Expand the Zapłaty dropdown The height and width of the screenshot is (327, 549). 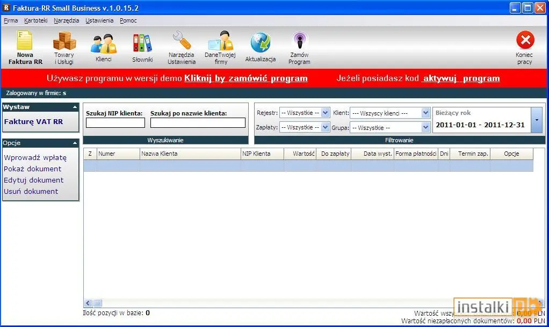[x=325, y=127]
